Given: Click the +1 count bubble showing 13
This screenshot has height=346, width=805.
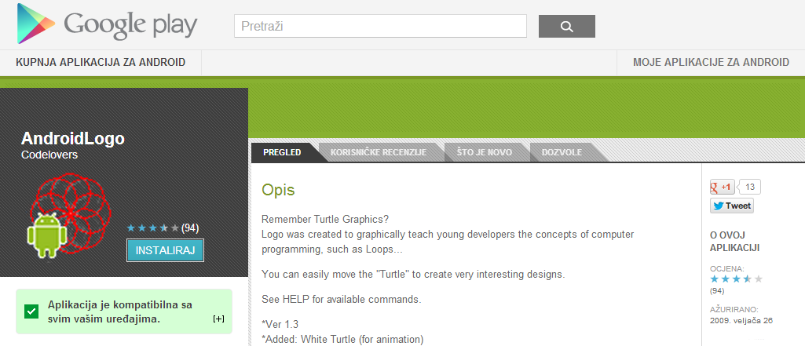Looking at the screenshot, I should tap(750, 187).
